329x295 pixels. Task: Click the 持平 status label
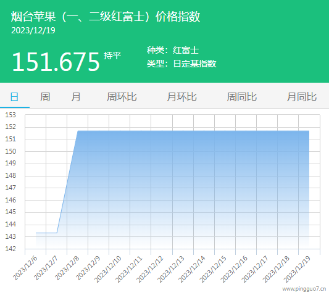pyautogui.click(x=112, y=56)
